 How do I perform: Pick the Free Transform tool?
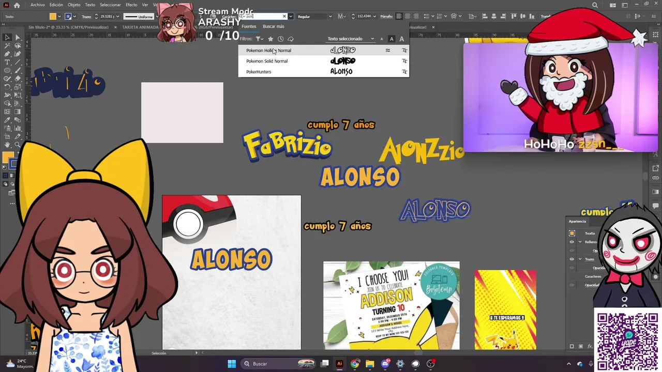point(17,95)
